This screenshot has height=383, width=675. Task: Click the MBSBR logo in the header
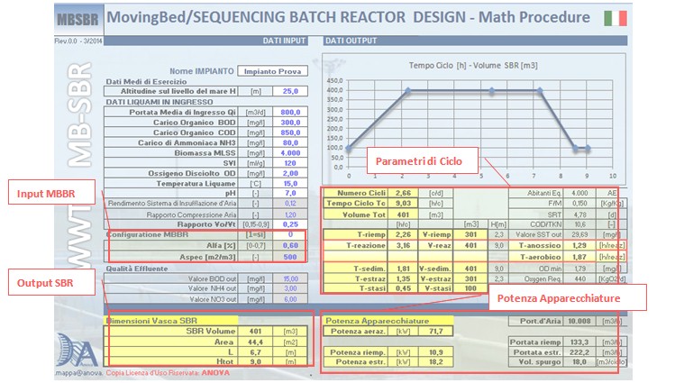point(77,19)
